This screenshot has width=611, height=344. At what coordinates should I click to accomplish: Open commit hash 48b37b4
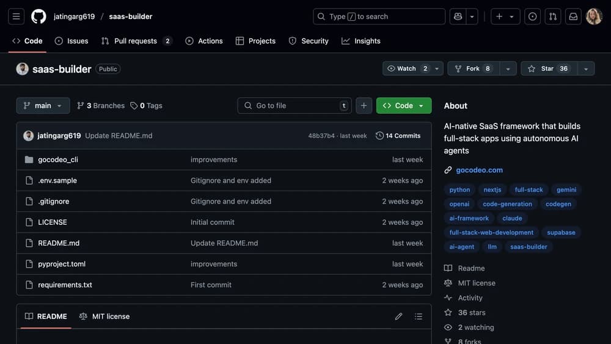pos(321,136)
